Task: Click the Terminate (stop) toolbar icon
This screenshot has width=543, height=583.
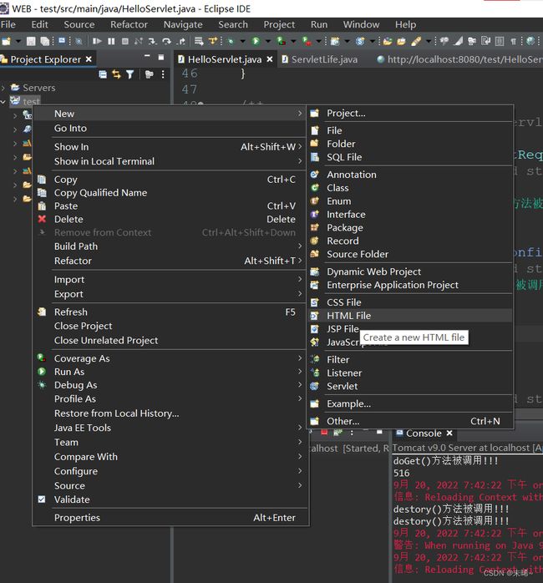Action: 125,41
